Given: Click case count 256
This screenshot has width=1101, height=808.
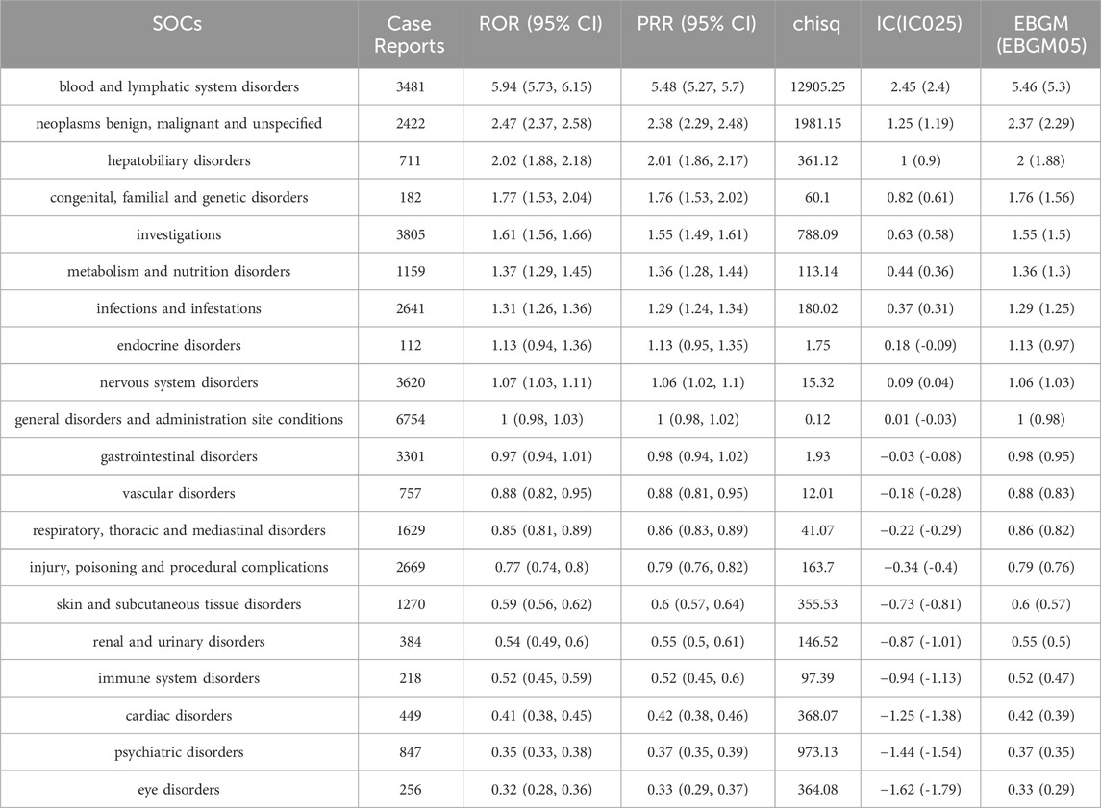Looking at the screenshot, I should (x=410, y=789).
